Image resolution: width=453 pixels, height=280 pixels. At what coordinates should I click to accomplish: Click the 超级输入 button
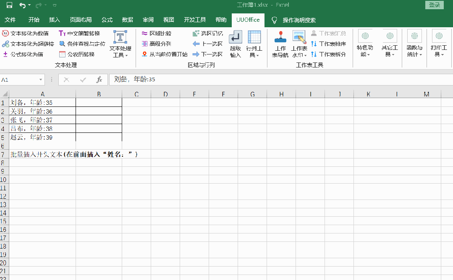(235, 44)
